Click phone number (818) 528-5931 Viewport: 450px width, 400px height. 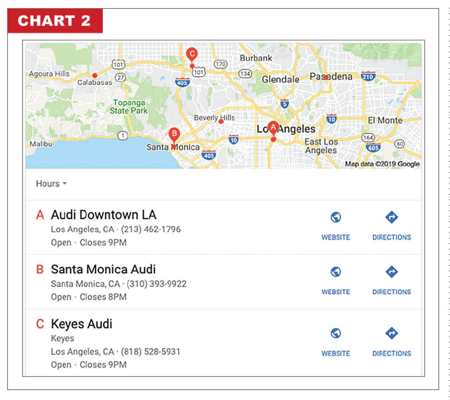[151, 352]
